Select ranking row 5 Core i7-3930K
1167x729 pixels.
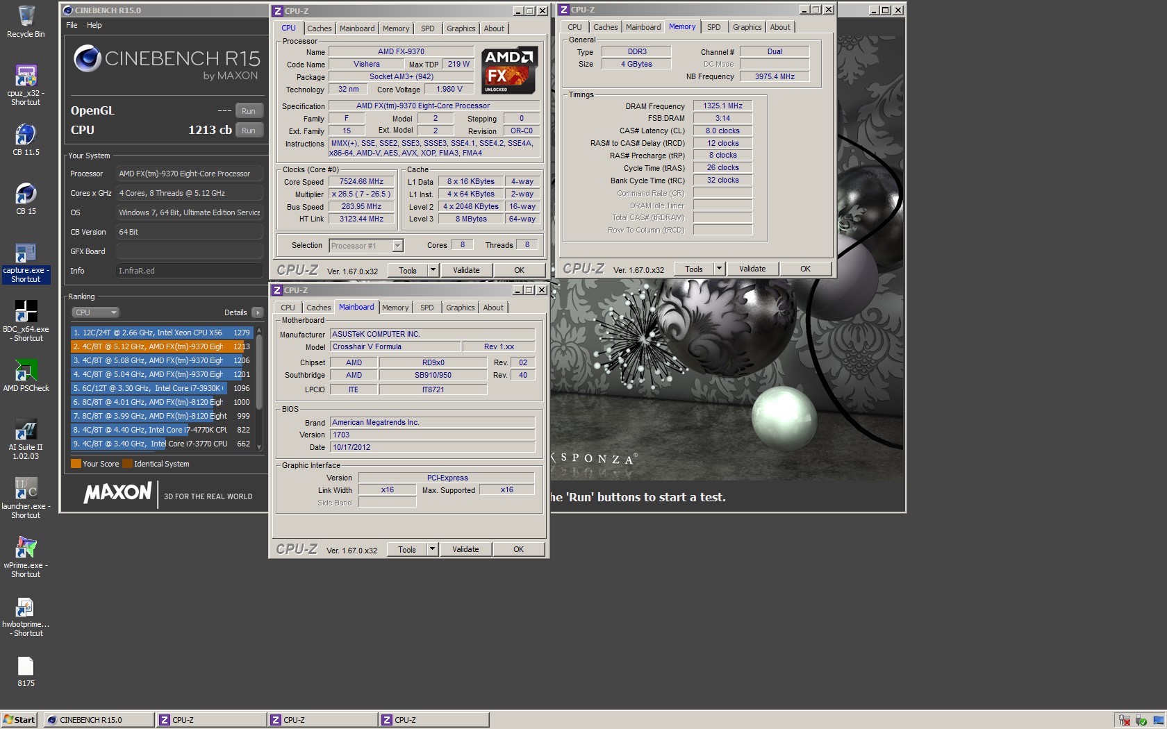coord(162,388)
